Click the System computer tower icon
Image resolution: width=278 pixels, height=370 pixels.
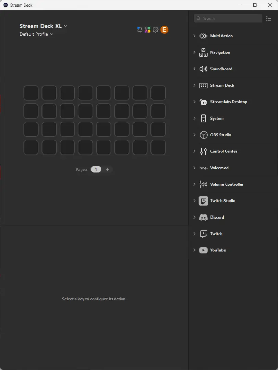tap(203, 119)
